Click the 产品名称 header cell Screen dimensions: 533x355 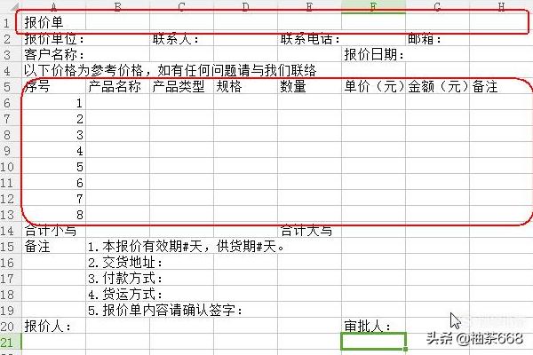(x=116, y=87)
